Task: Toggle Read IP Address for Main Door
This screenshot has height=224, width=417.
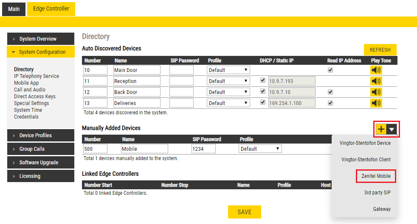Action: (x=330, y=70)
